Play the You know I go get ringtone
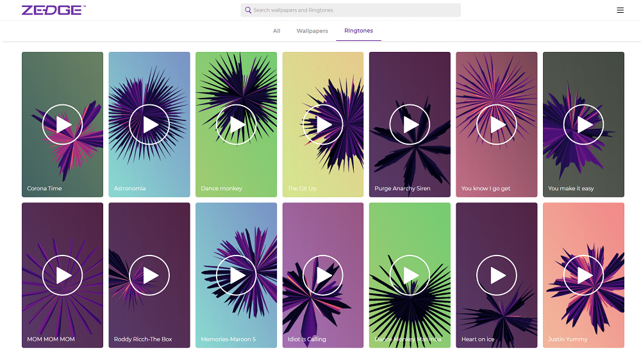The height and width of the screenshot is (351, 641). 496,124
